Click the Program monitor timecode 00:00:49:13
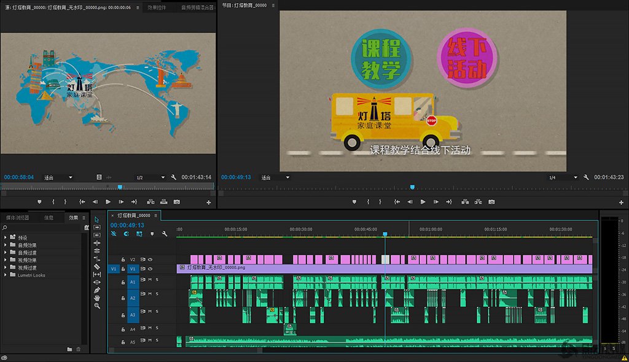This screenshot has width=629, height=362. [236, 177]
